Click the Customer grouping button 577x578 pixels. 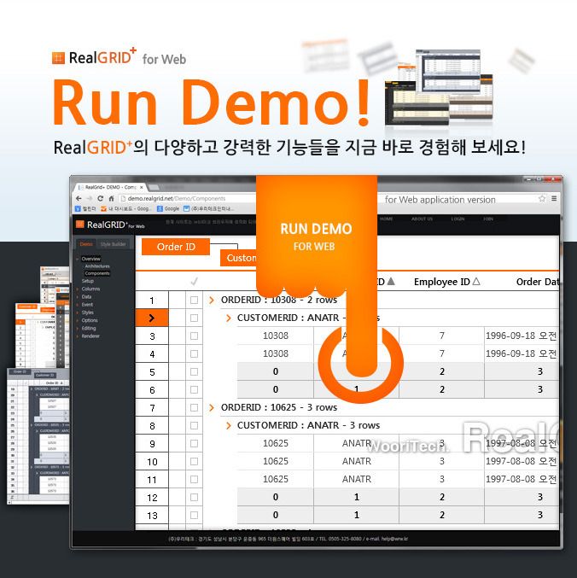239,258
